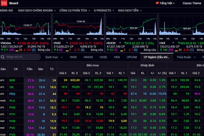Select the Bảng giá menu item

[x=6, y=10]
